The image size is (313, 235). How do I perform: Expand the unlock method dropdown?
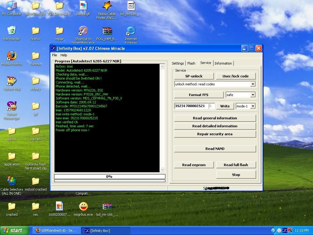(253, 84)
